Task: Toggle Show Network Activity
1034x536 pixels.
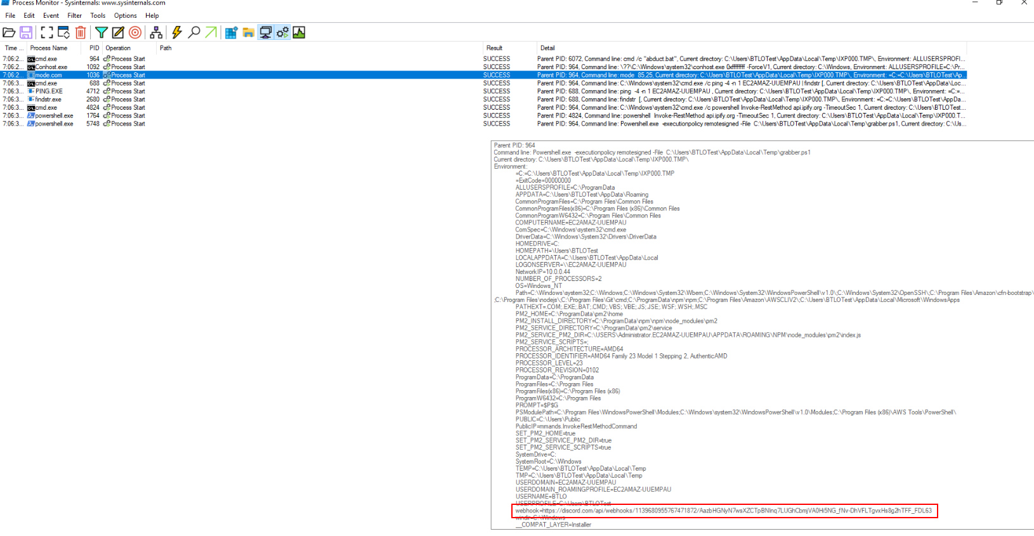Action: pos(265,32)
